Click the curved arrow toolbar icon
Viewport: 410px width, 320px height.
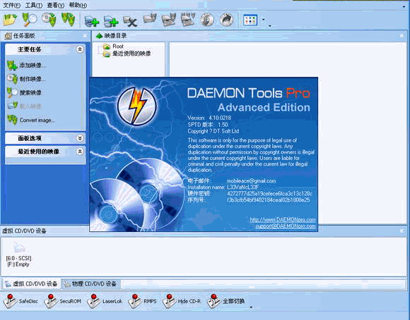tap(226, 20)
